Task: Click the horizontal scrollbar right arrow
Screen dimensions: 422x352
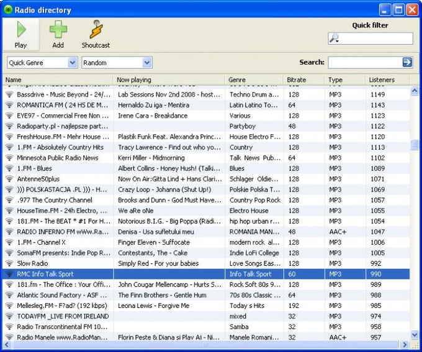Action: click(405, 345)
